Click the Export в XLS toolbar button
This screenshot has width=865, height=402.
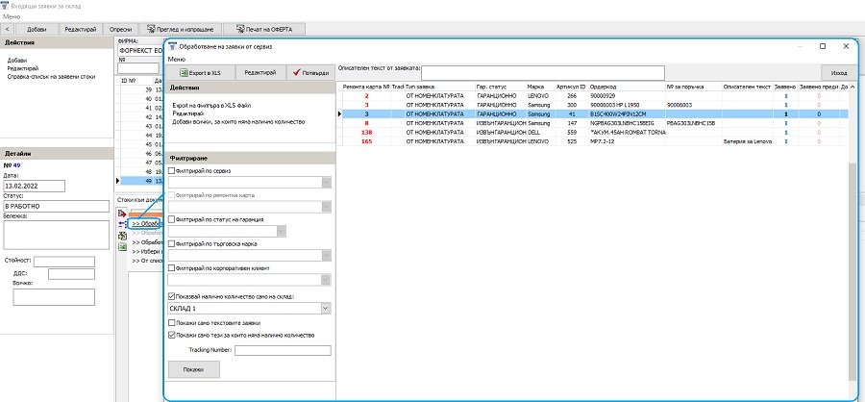(x=198, y=72)
